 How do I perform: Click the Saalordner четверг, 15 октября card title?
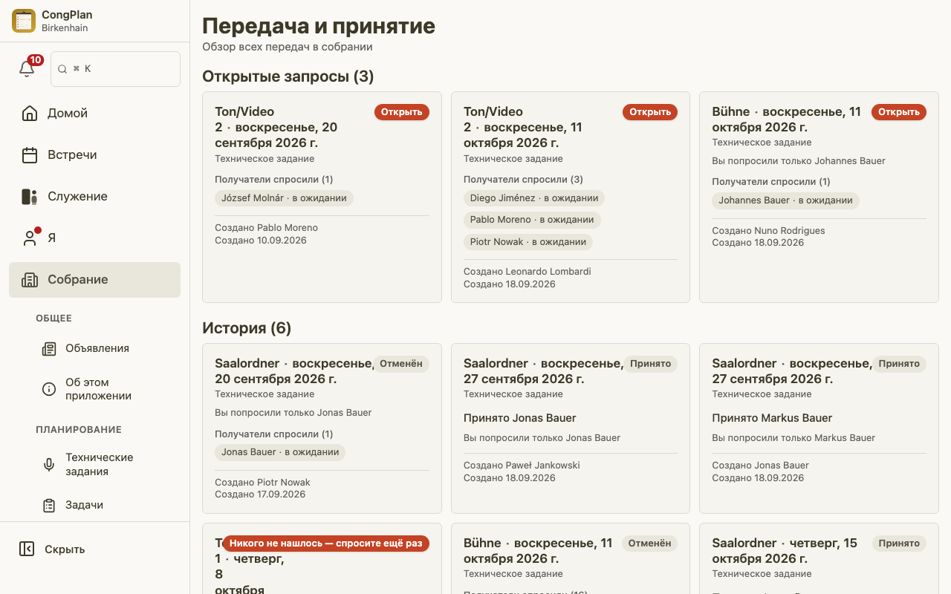[x=785, y=551]
